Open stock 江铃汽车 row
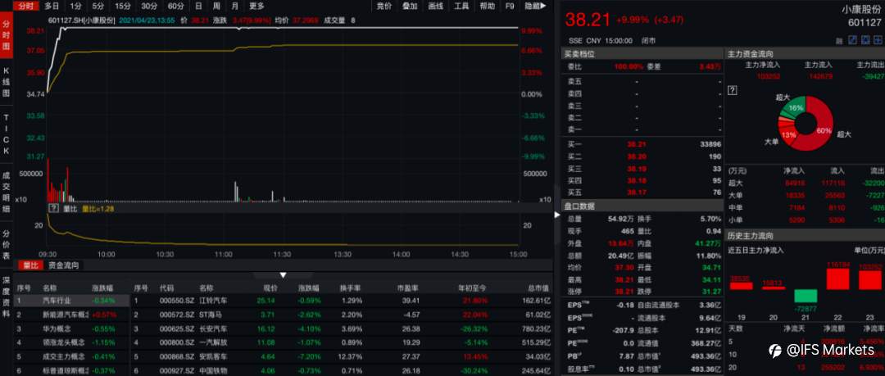The height and width of the screenshot is (376, 885). coord(342,301)
